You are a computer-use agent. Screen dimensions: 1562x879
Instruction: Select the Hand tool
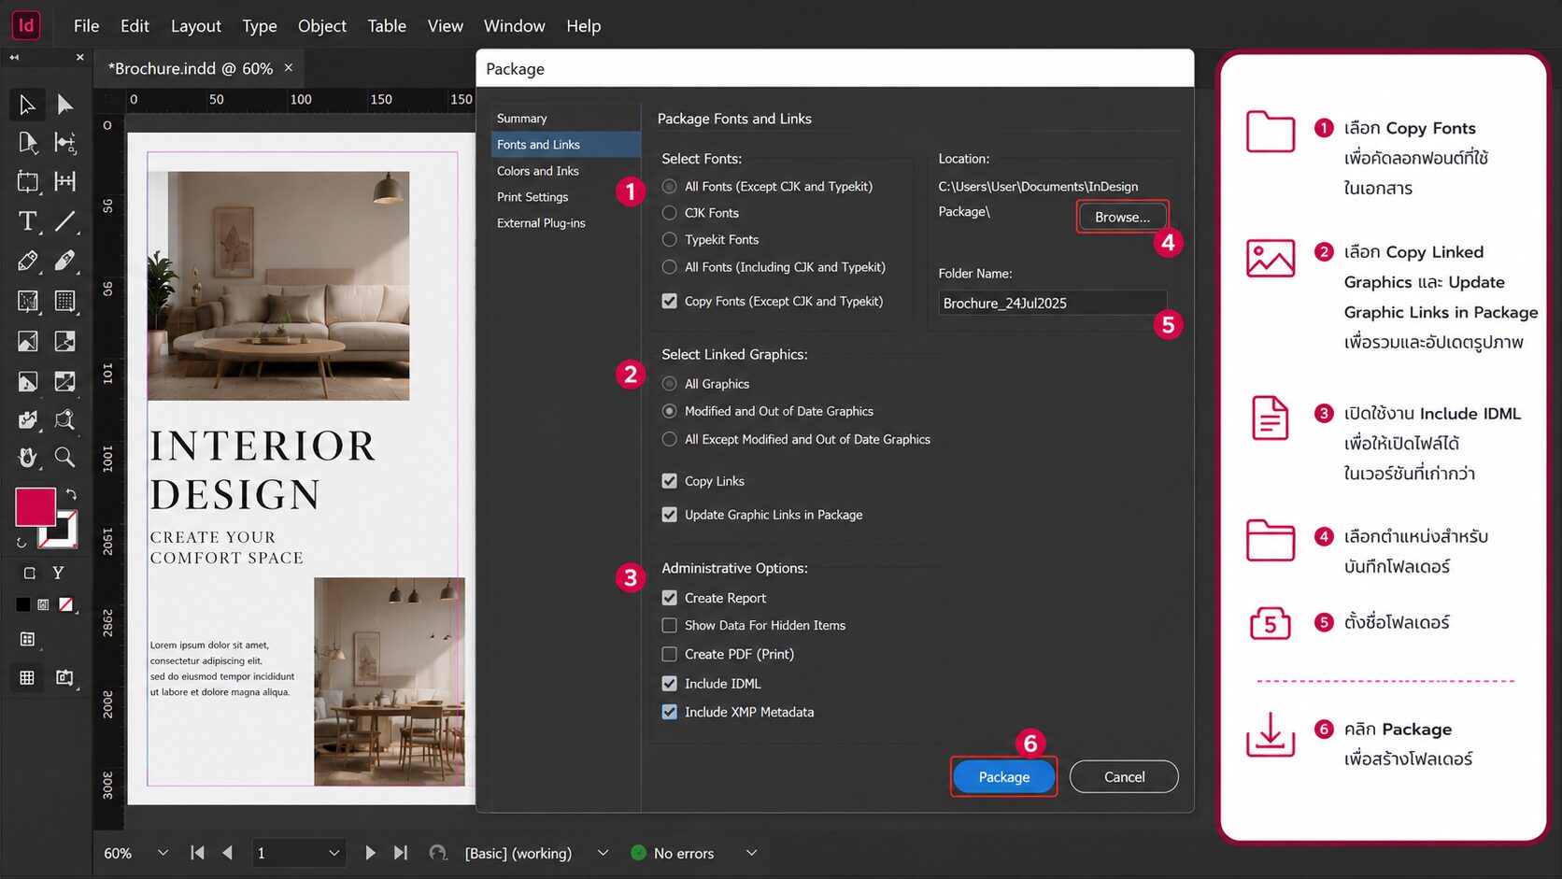pyautogui.click(x=27, y=457)
